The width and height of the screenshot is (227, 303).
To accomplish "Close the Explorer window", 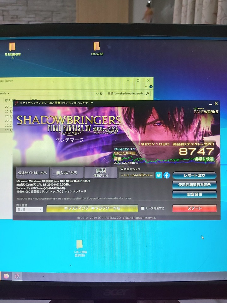I will pyautogui.click(x=148, y=80).
